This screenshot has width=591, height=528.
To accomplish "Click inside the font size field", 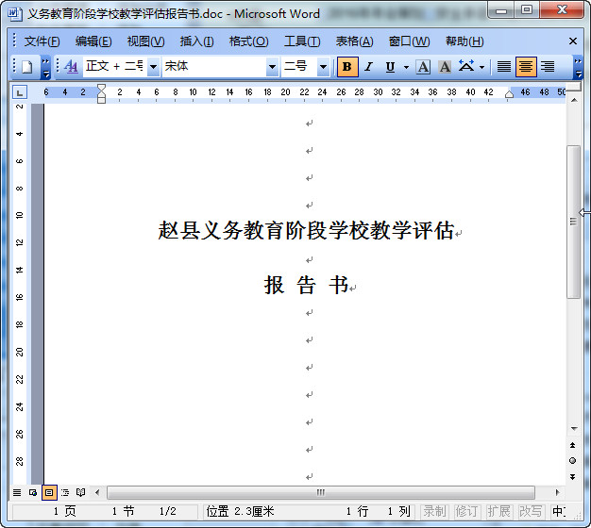I will 299,67.
